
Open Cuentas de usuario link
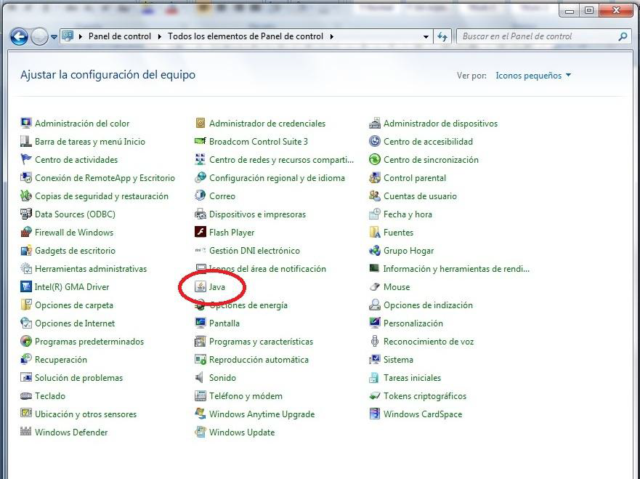tap(420, 196)
